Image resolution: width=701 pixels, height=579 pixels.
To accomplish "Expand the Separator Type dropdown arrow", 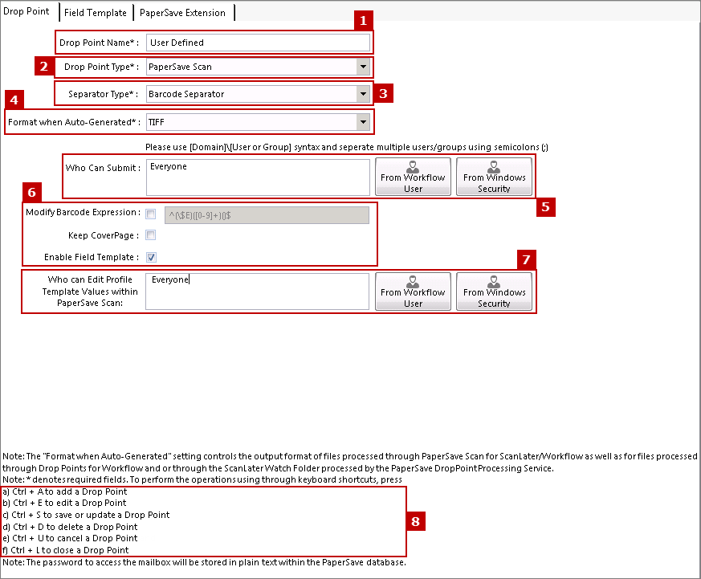I will pyautogui.click(x=363, y=94).
